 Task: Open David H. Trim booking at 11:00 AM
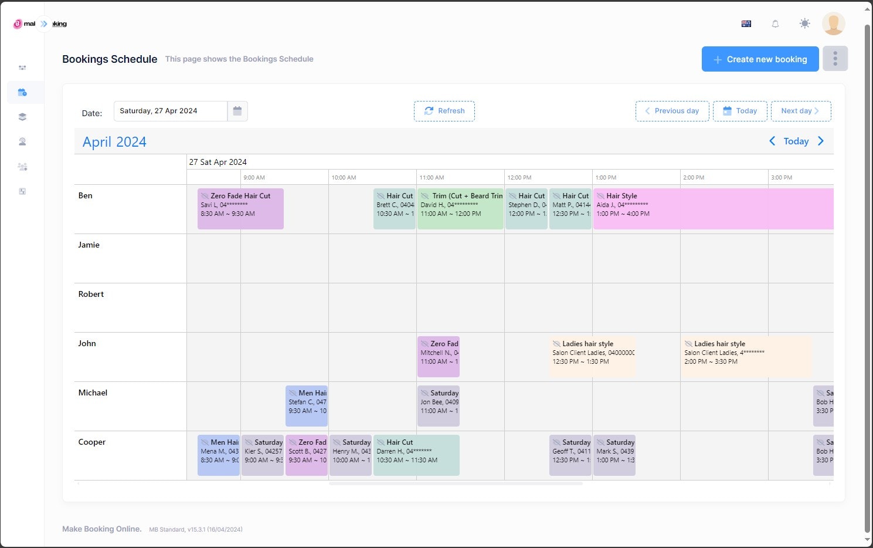coord(460,209)
